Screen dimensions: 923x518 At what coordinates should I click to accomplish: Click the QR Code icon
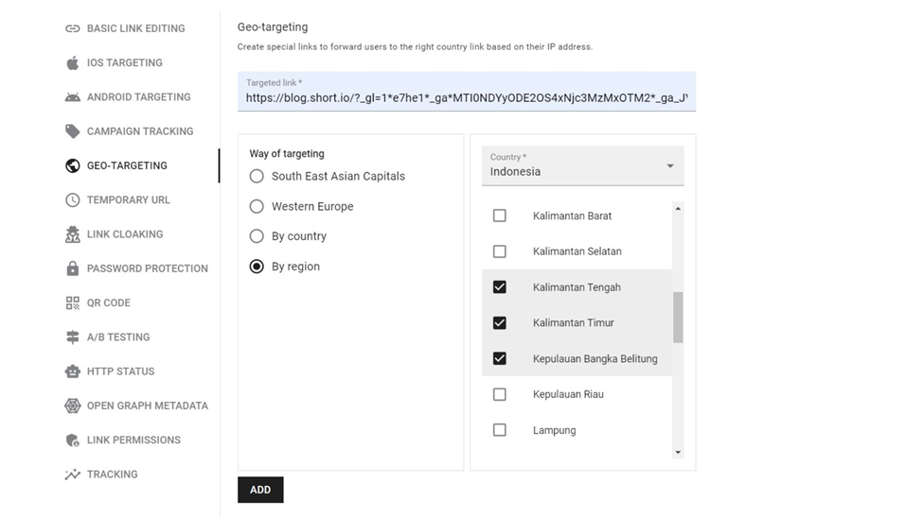(x=73, y=303)
